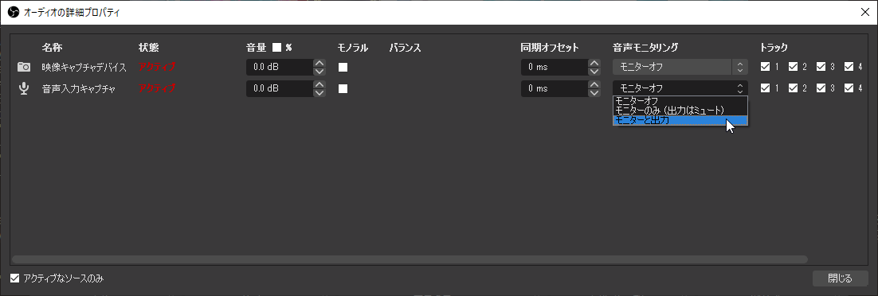Uncheck track 2 for 音声入力キャプチャ
The width and height of the screenshot is (878, 296).
pyautogui.click(x=793, y=88)
